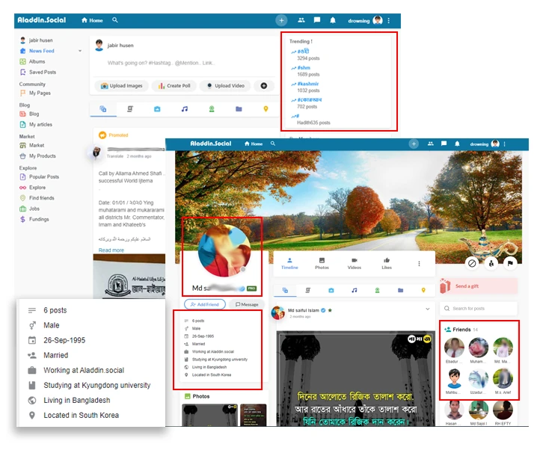Open Find friends in sidebar
The width and height of the screenshot is (546, 450).
(37, 198)
